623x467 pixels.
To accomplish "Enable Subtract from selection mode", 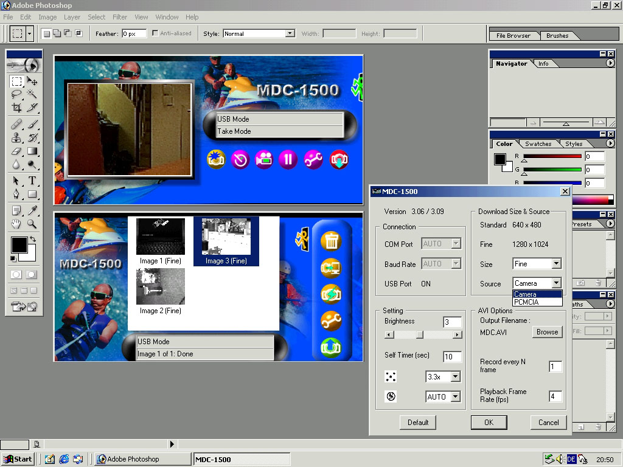I will click(68, 33).
